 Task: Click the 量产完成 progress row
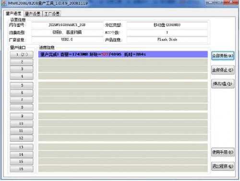coord(123,54)
